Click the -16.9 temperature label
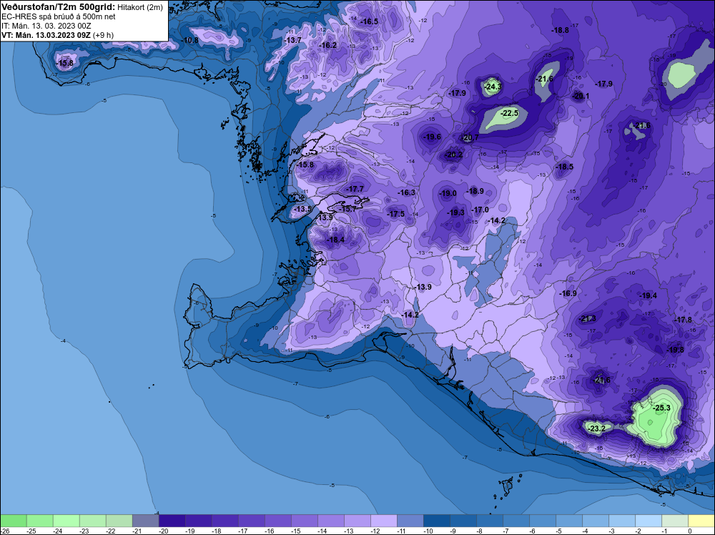 (568, 293)
